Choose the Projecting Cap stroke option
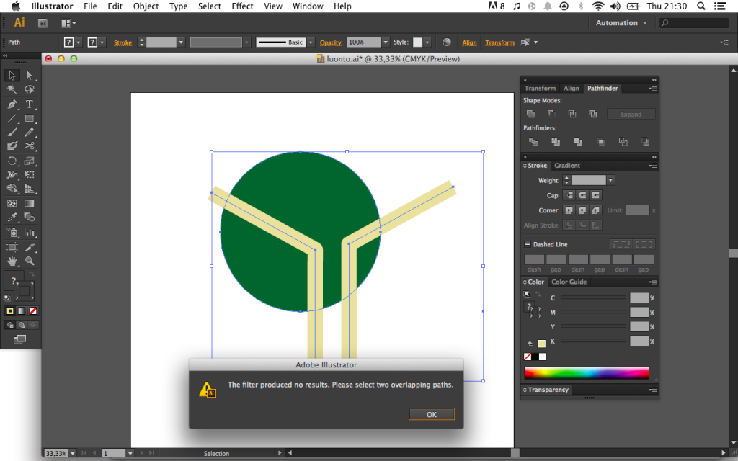Screen dimensions: 738x461 pos(595,195)
